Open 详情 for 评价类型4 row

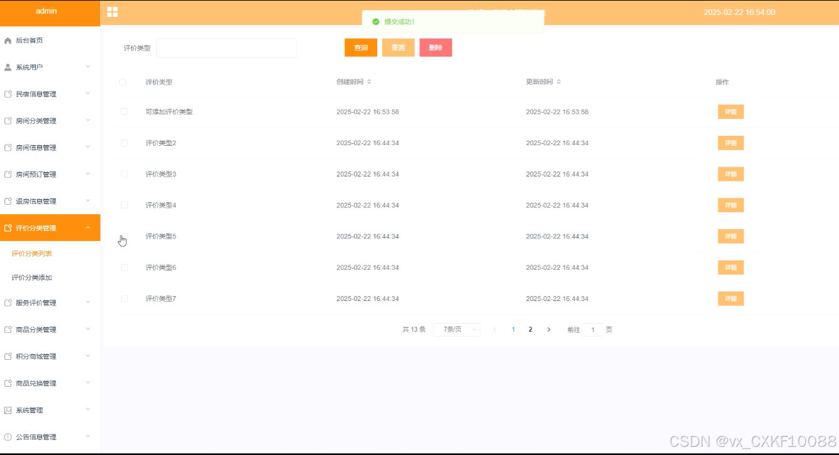pyautogui.click(x=731, y=205)
